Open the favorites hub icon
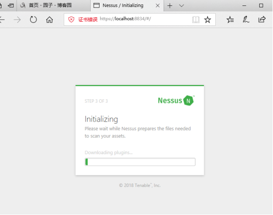The height and width of the screenshot is (215, 273). click(230, 20)
